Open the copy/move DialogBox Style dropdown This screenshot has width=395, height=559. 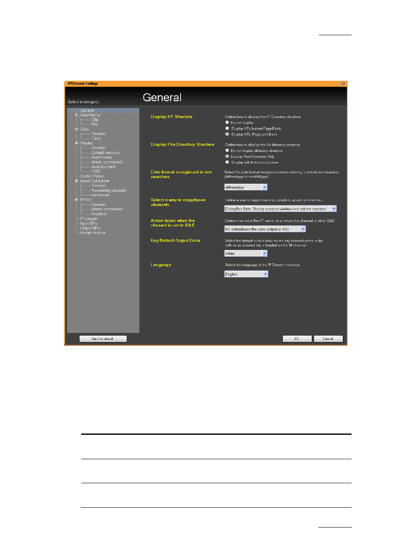[280, 209]
